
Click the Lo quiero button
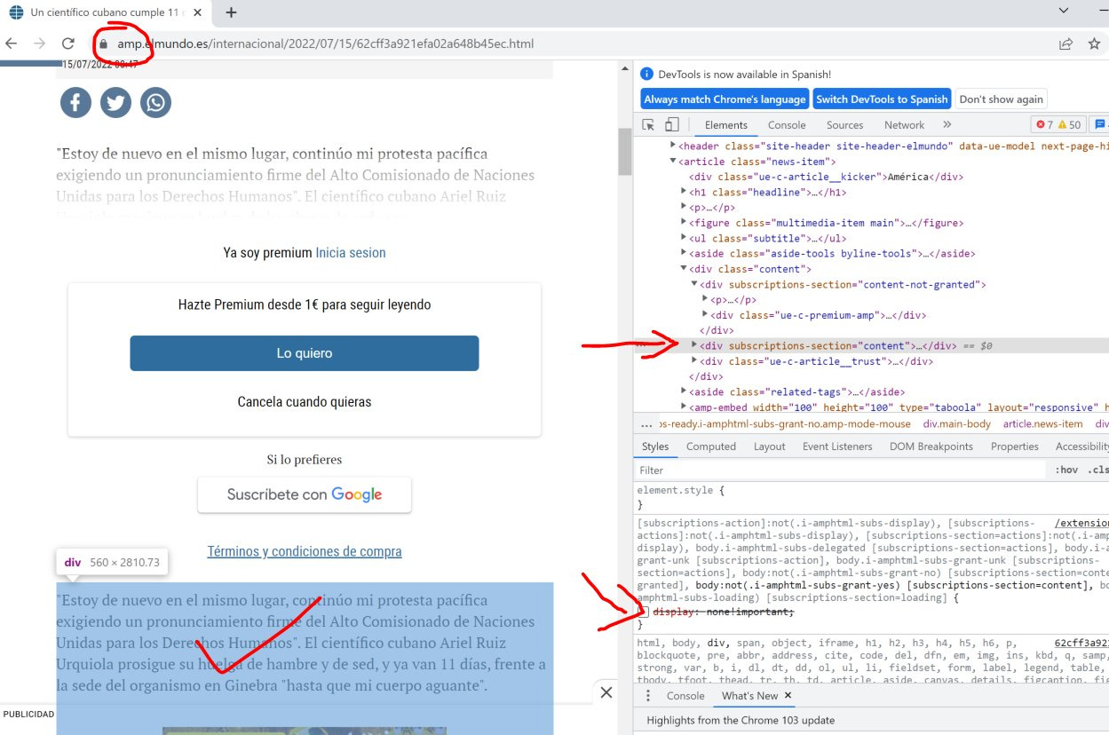click(x=304, y=353)
